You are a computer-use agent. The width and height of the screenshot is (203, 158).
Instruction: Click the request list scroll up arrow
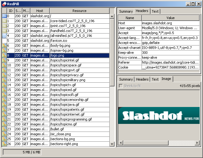tap(112, 16)
